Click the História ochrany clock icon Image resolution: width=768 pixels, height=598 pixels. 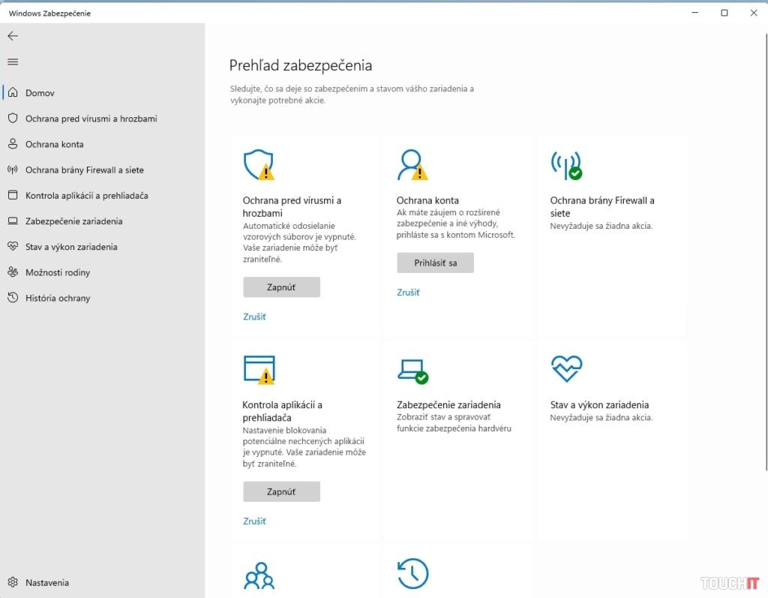pyautogui.click(x=412, y=575)
